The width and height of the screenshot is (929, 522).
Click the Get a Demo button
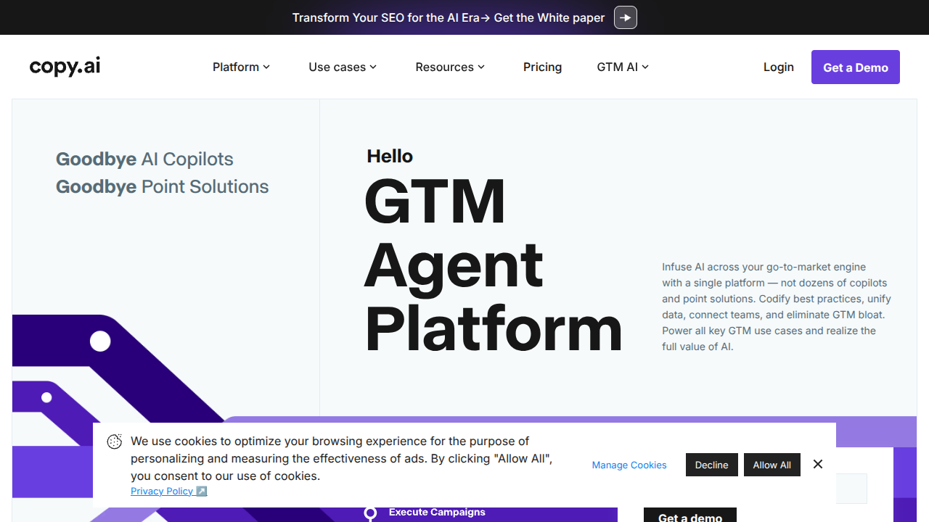[x=855, y=67]
